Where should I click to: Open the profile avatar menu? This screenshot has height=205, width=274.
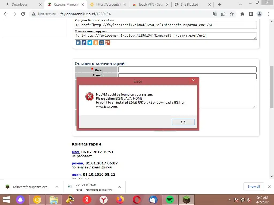click(x=260, y=14)
